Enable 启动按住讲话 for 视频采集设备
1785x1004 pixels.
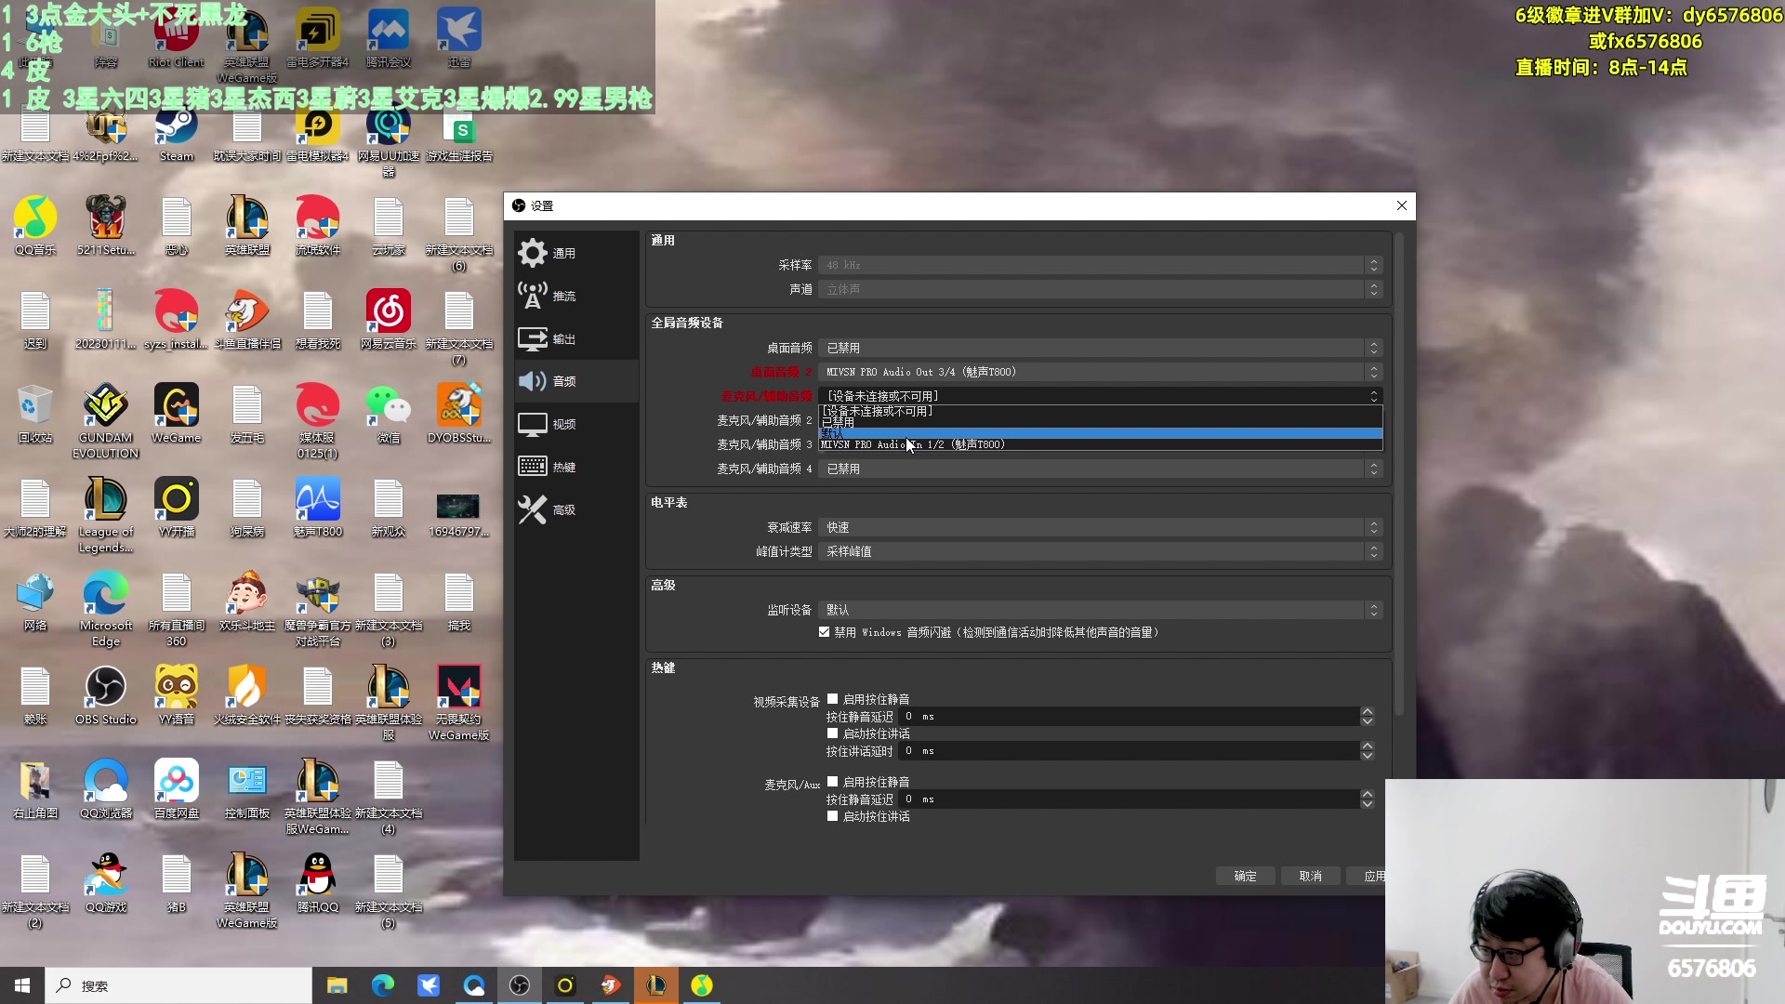(833, 733)
